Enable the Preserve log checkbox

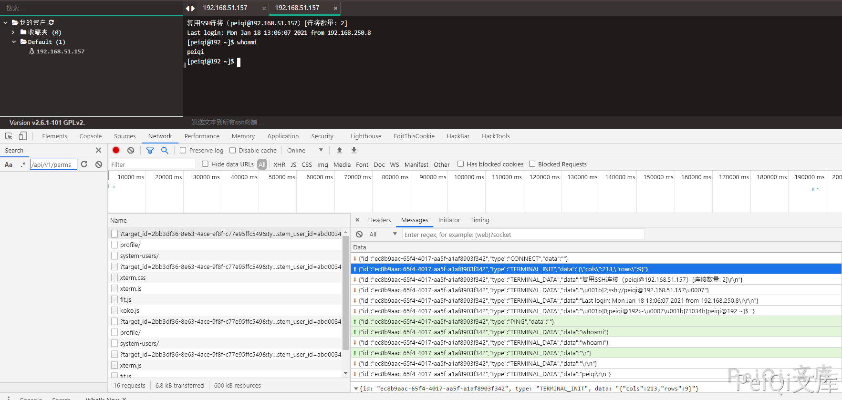click(x=183, y=150)
